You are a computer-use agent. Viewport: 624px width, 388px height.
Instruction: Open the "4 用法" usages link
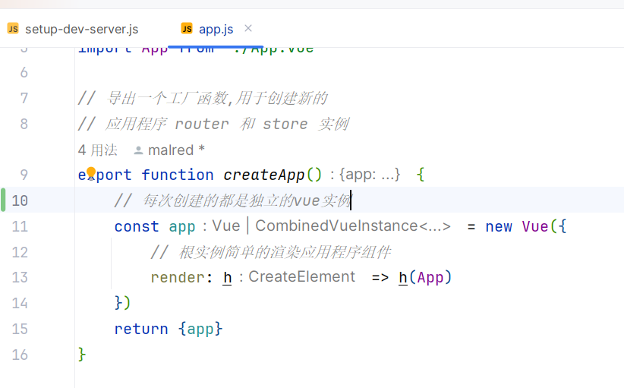tap(97, 150)
